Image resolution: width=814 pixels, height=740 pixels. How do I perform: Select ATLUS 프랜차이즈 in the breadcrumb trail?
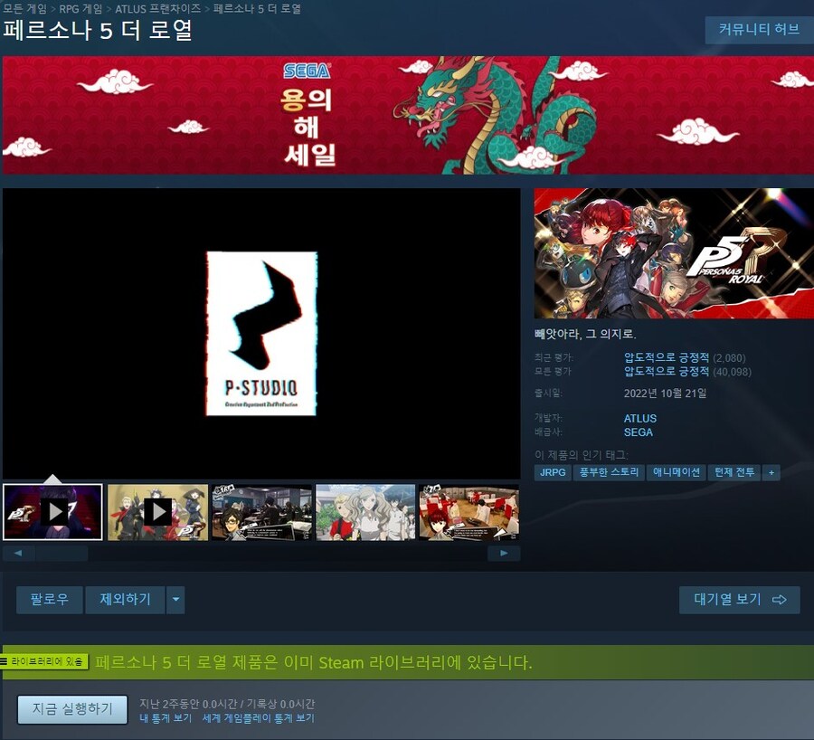click(x=158, y=7)
